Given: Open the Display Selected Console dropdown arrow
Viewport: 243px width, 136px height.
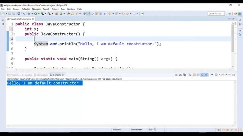Looking at the screenshot, I should click(x=219, y=75).
